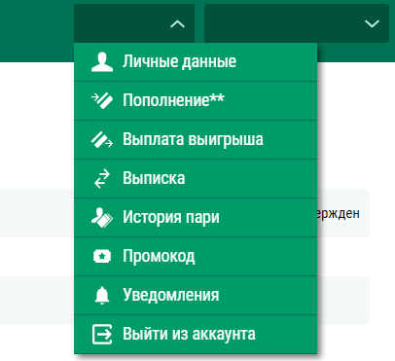Click the star ticket icon beside Промокод

click(x=102, y=257)
